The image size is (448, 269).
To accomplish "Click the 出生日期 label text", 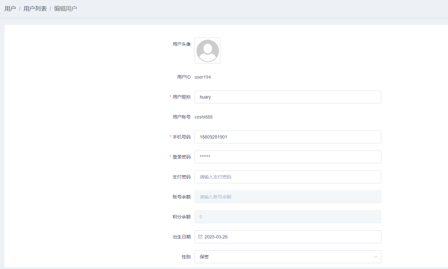I will click(x=182, y=237).
